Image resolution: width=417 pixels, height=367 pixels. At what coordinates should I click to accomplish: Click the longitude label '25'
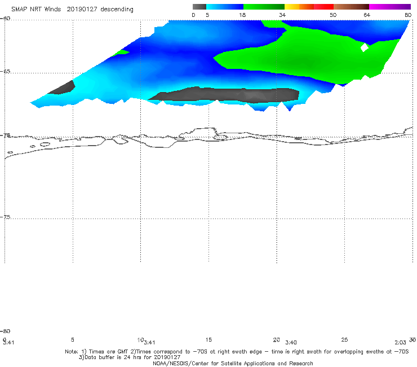(x=344, y=339)
